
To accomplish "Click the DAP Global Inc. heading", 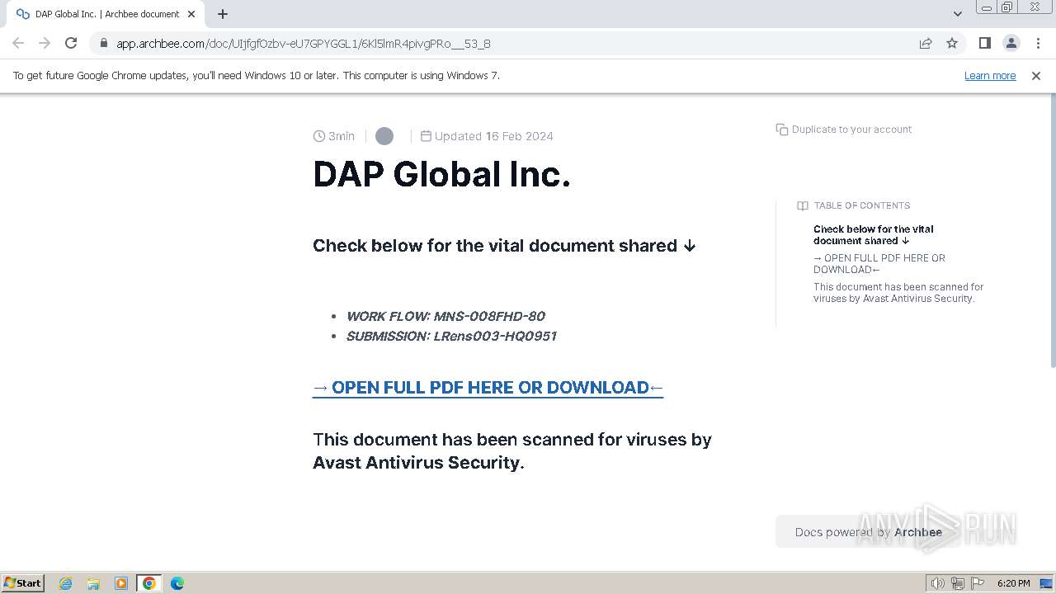I will pyautogui.click(x=441, y=175).
